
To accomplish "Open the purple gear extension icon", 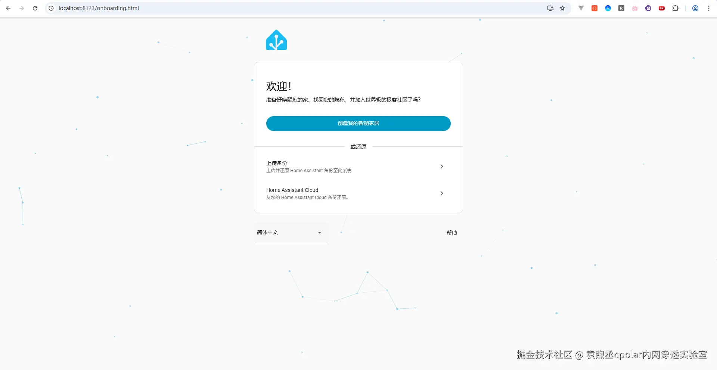I will point(648,8).
